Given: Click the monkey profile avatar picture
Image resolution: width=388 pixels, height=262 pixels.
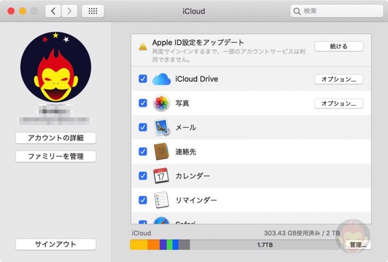Looking at the screenshot, I should (55, 67).
